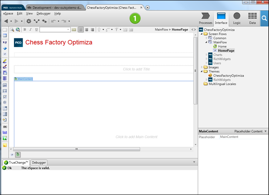Select the Container widget tool
Image resolution: width=269 pixels, height=195 pixels.
coord(5,30)
